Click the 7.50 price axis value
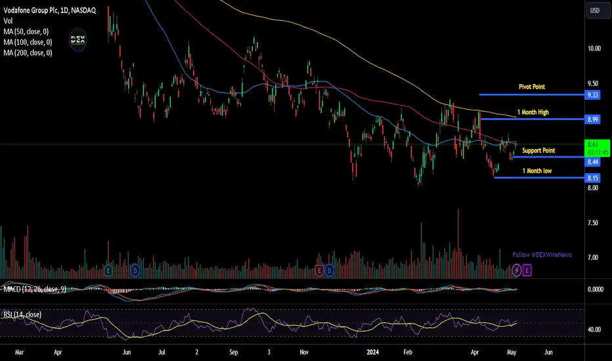The width and height of the screenshot is (612, 361). point(593,223)
